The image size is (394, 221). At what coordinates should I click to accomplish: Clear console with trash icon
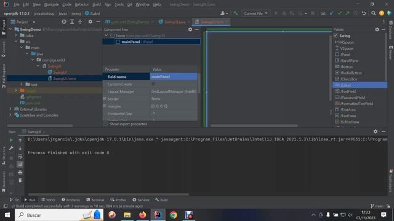pyautogui.click(x=20, y=180)
